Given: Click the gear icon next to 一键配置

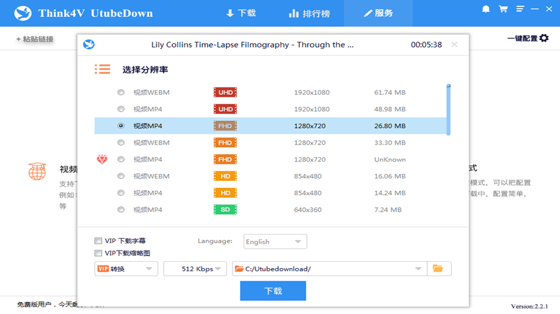Looking at the screenshot, I should click(544, 38).
